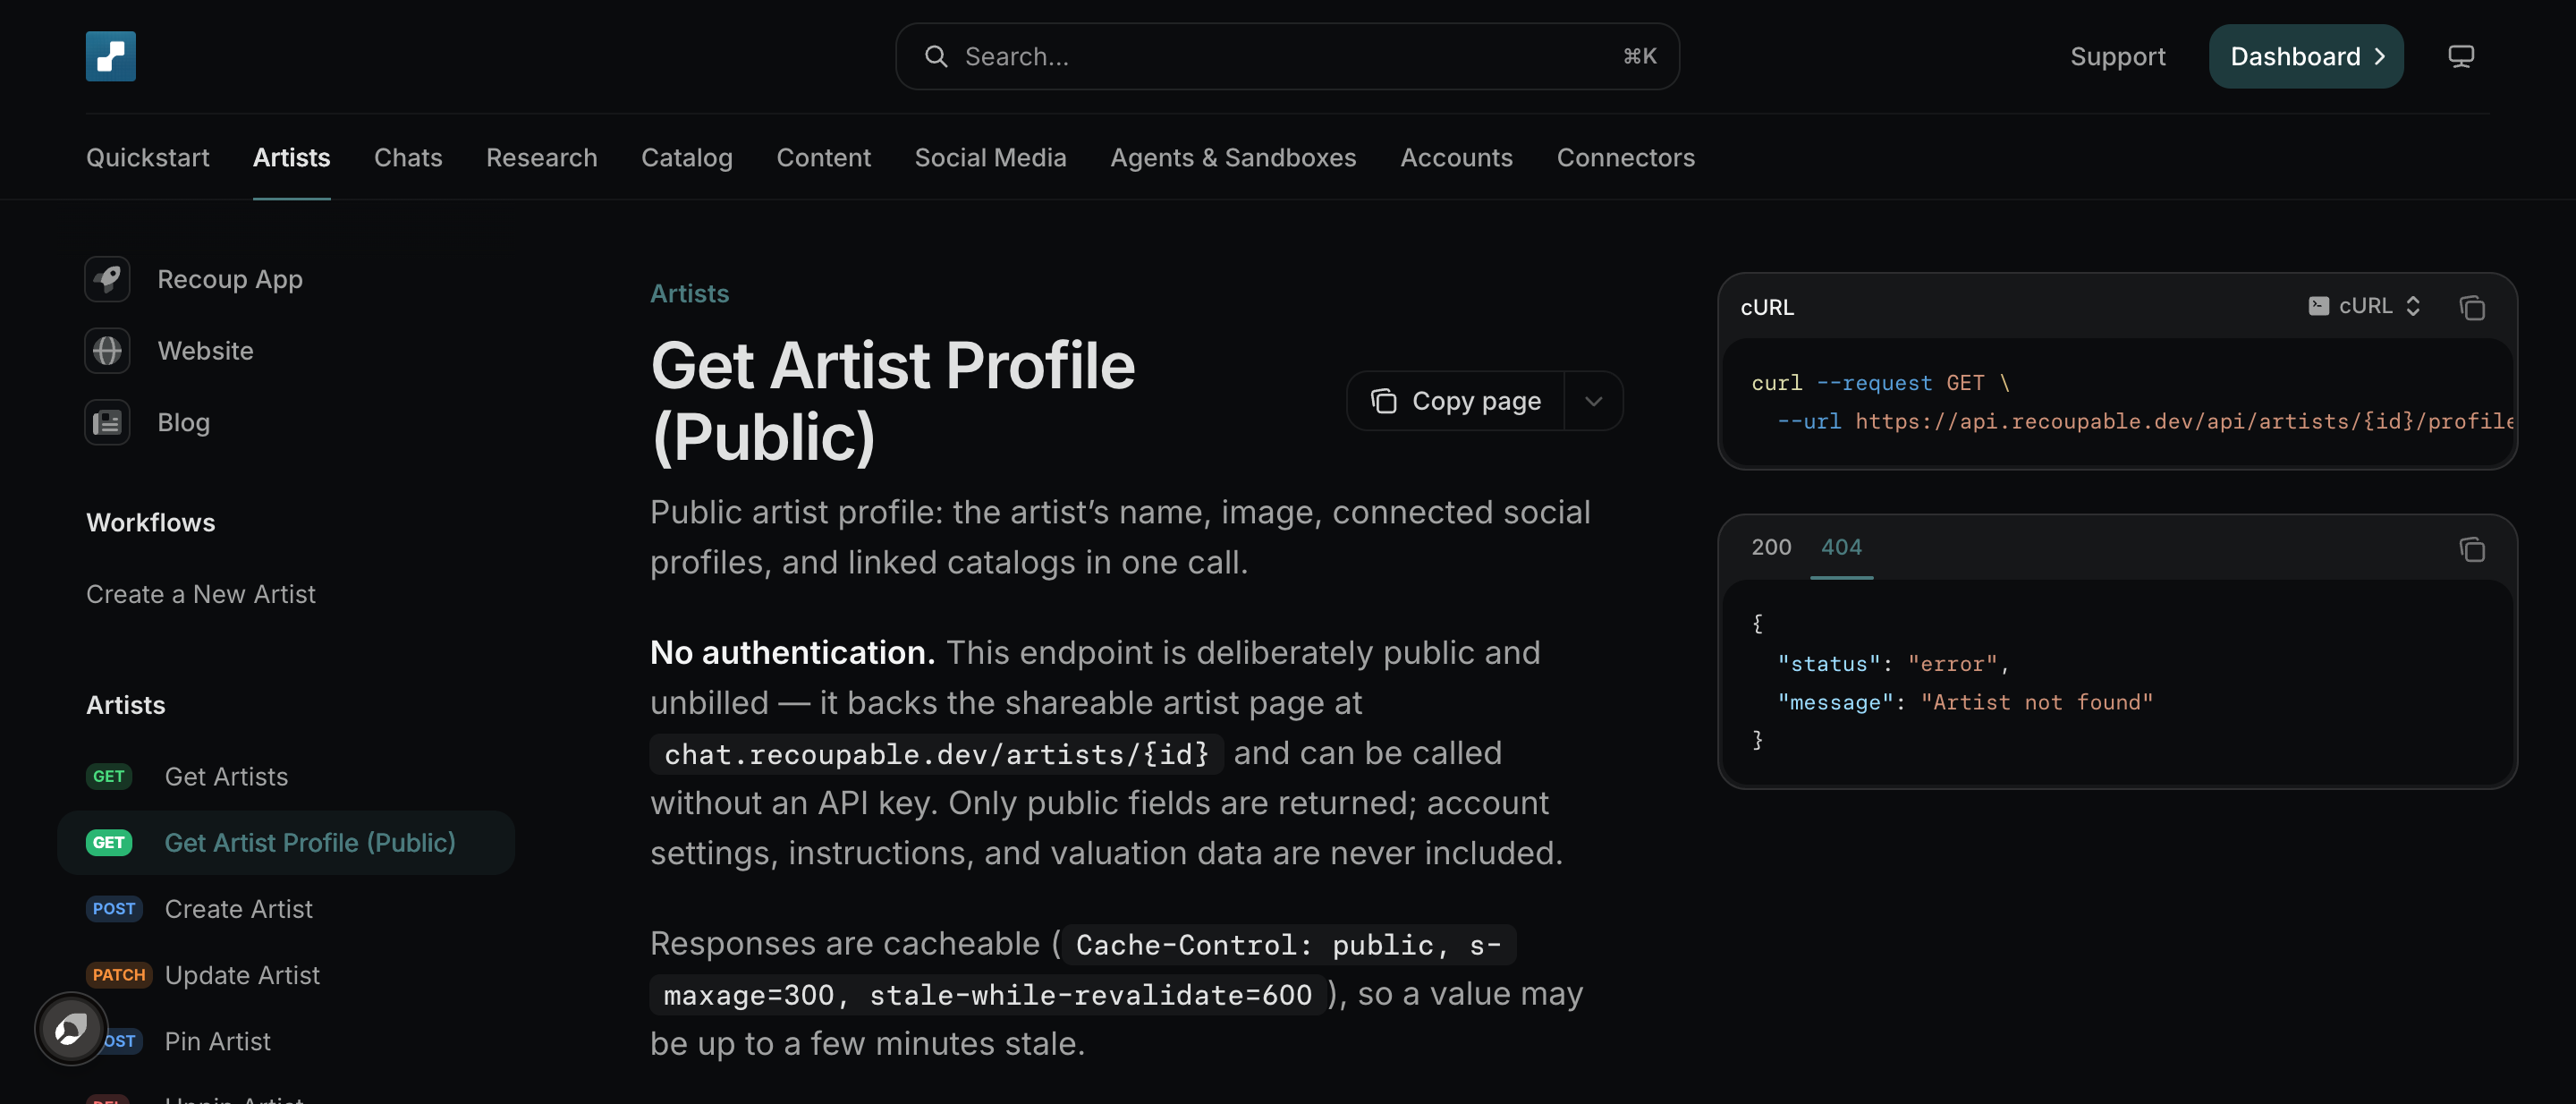Copy the 404 response JSON example
Image resolution: width=2576 pixels, height=1104 pixels.
pyautogui.click(x=2472, y=549)
